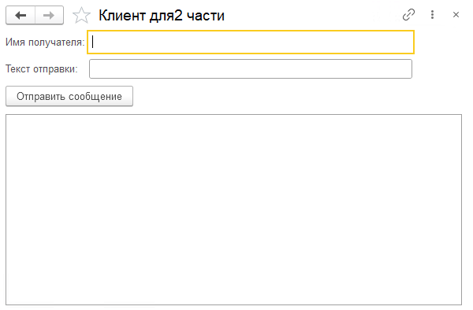Select the Текст отправки label
This screenshot has height=310, width=473.
tap(42, 69)
